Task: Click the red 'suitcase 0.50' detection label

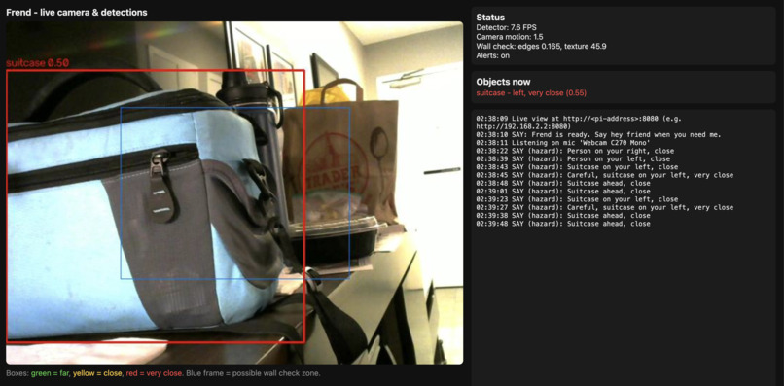Action: pos(37,63)
